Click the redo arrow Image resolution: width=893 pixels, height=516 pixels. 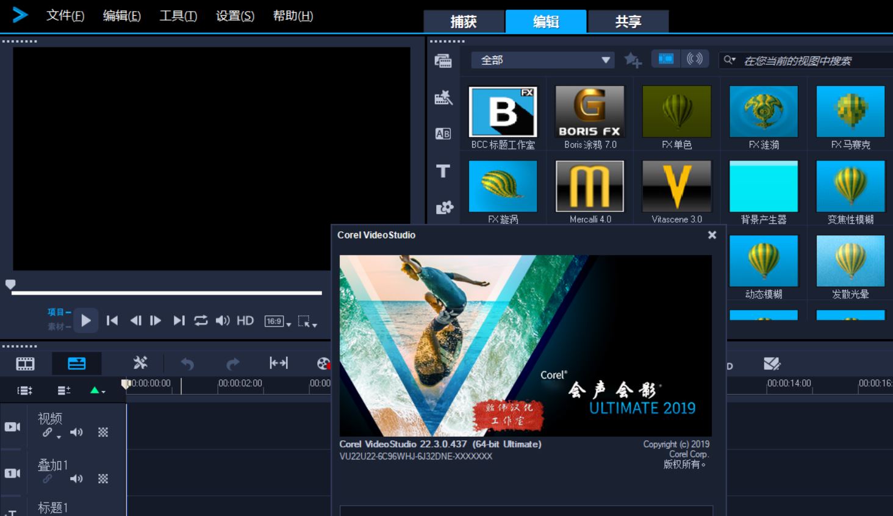coord(233,364)
